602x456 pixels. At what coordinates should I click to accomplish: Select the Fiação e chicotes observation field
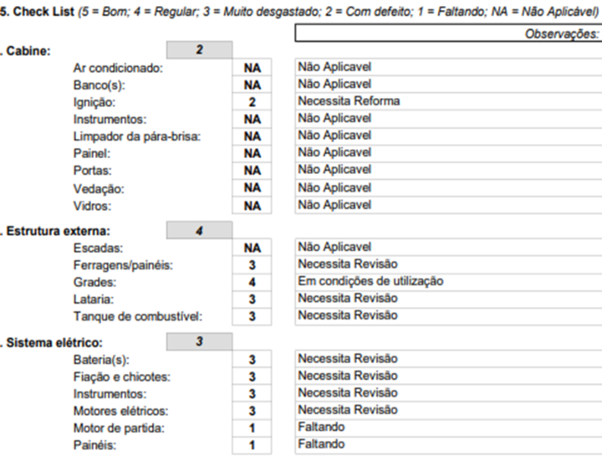pyautogui.click(x=446, y=375)
